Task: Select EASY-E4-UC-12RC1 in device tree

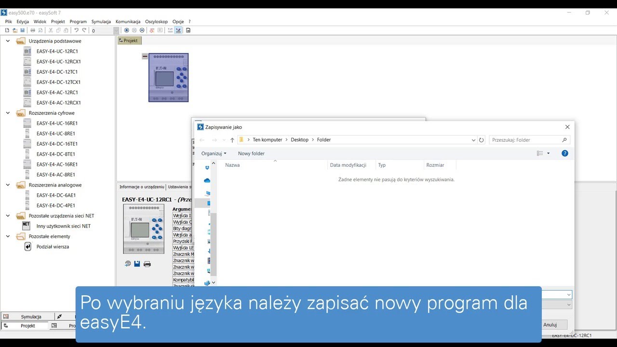Action: (57, 51)
